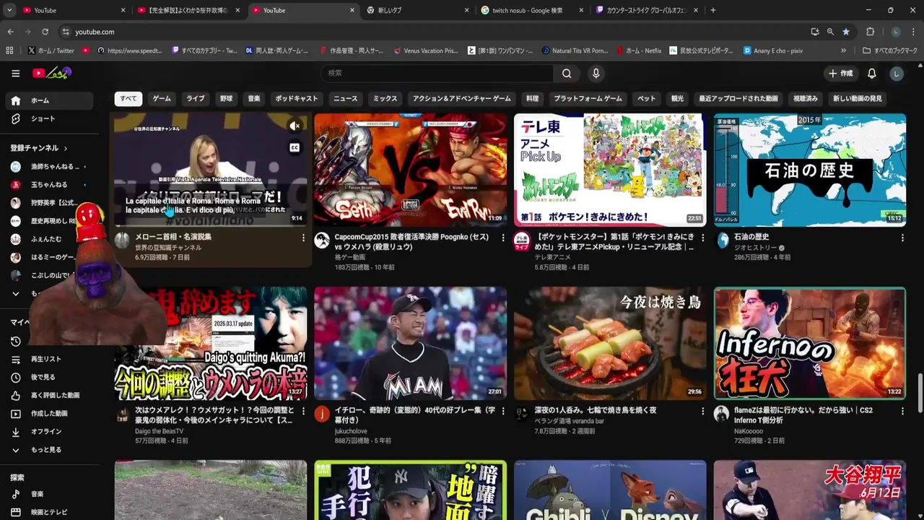Open options menu for Daigo the BeasTV video

click(x=303, y=411)
